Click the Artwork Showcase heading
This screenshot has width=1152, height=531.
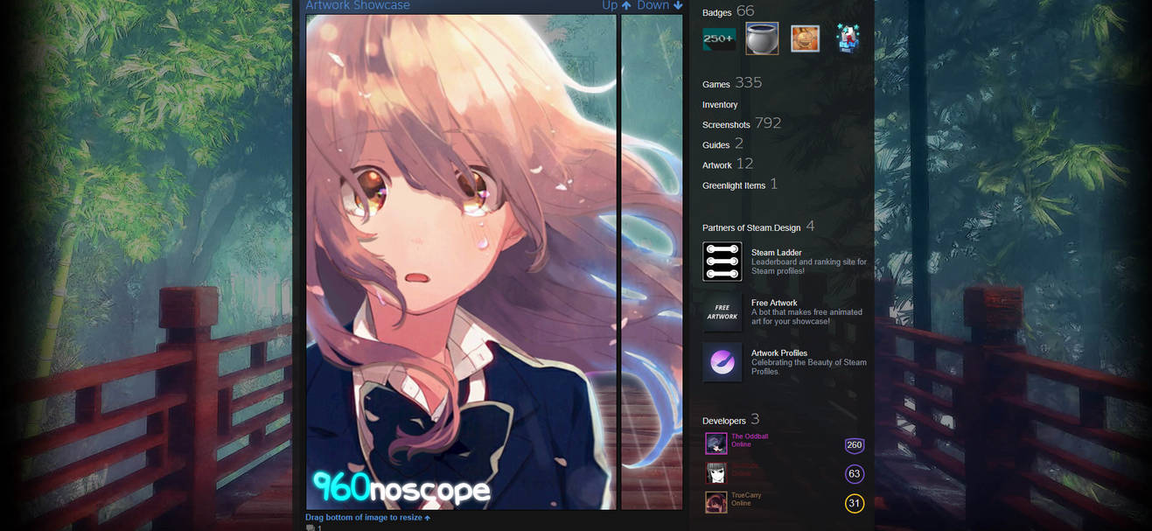coord(358,5)
